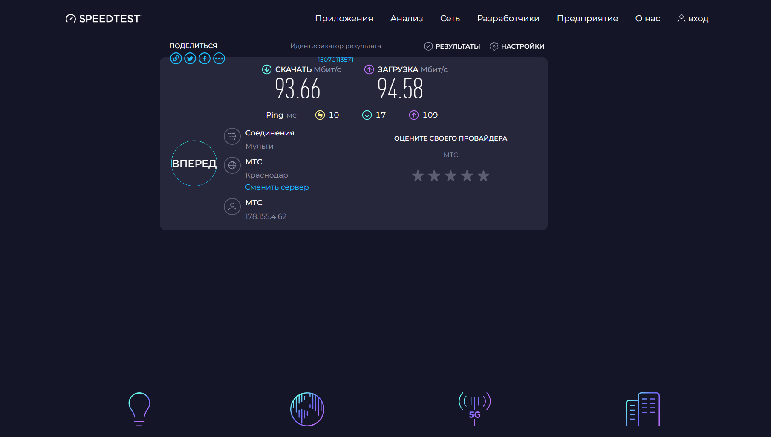The image size is (771, 437).
Task: Click the settings gear icon
Action: (x=494, y=46)
